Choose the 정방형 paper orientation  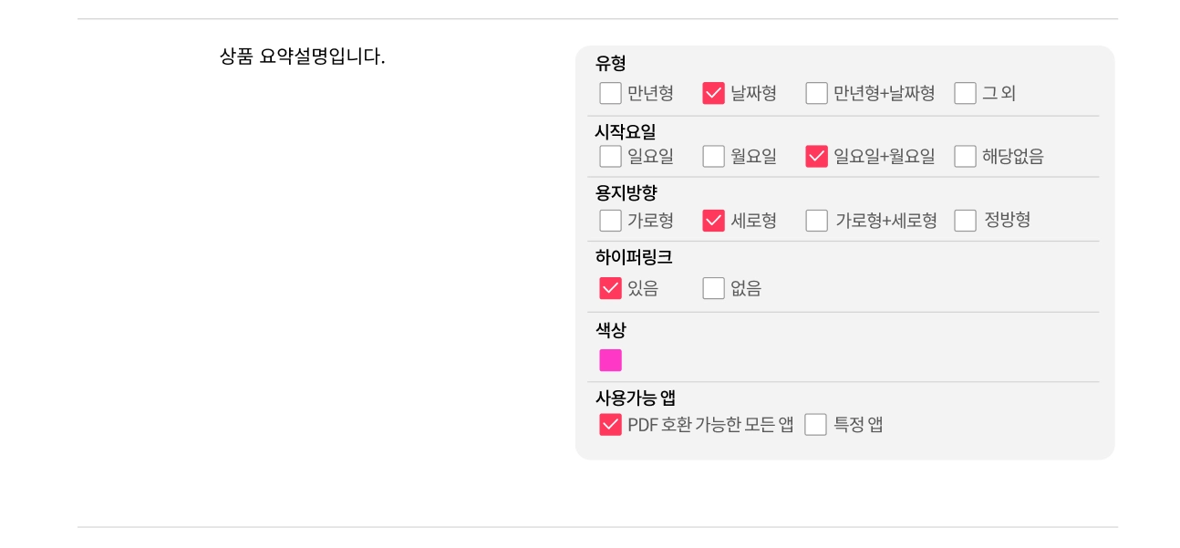pyautogui.click(x=965, y=221)
